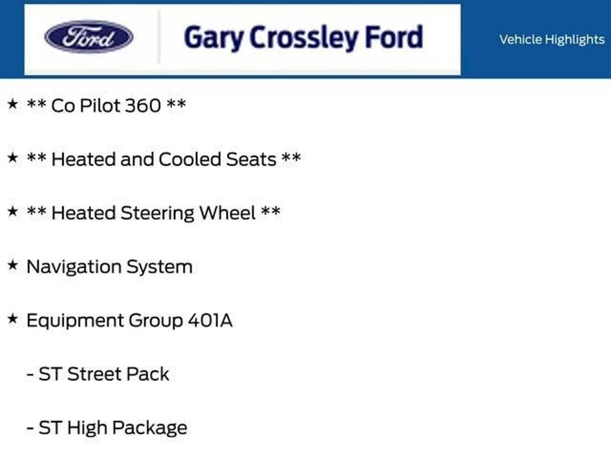Click the star beside Heated Steering Wheel

13,211
